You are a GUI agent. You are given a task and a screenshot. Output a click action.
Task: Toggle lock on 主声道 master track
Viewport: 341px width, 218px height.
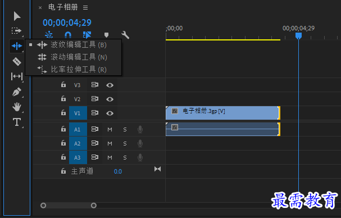(63, 171)
